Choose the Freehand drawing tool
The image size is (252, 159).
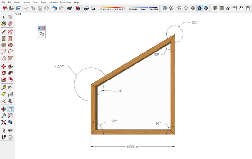pos(10,32)
